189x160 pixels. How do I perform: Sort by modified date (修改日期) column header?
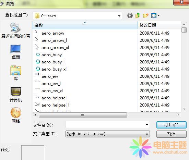point(159,25)
